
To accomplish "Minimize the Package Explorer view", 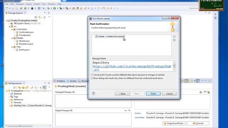I will (x=45, y=13).
